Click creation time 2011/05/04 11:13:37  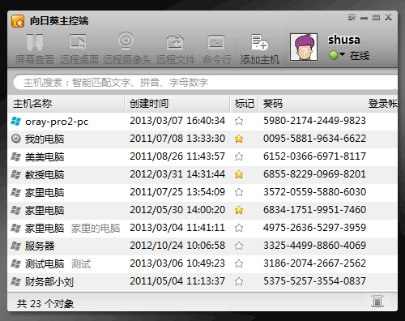(177, 281)
